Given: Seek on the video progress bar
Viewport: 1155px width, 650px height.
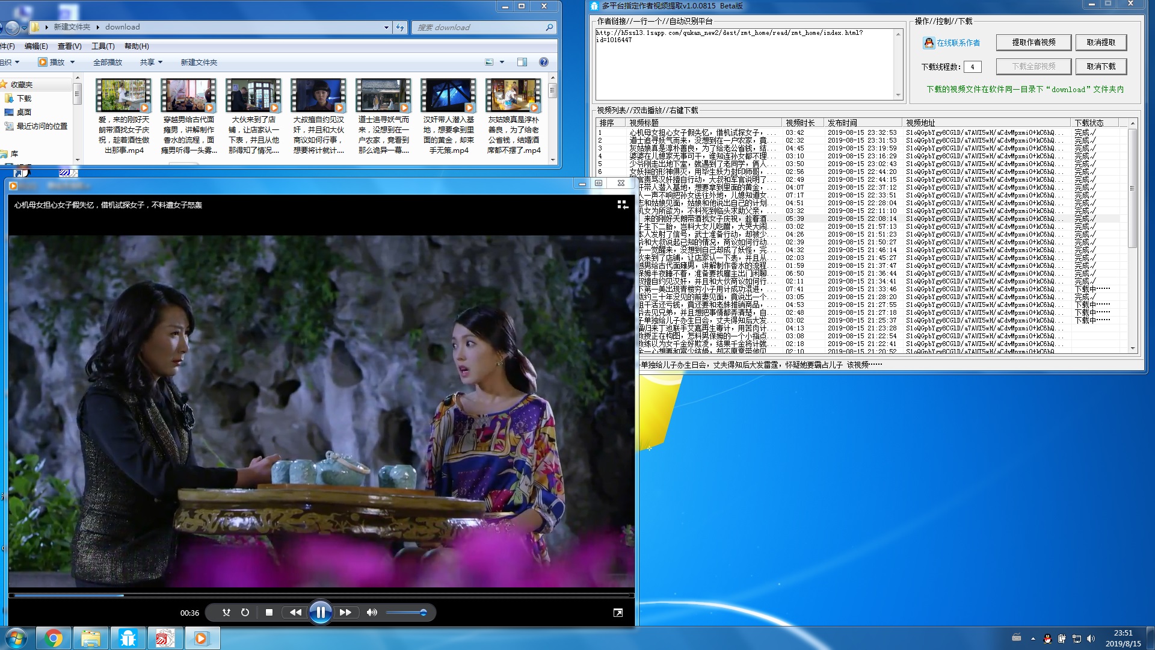Looking at the screenshot, I should click(x=321, y=595).
